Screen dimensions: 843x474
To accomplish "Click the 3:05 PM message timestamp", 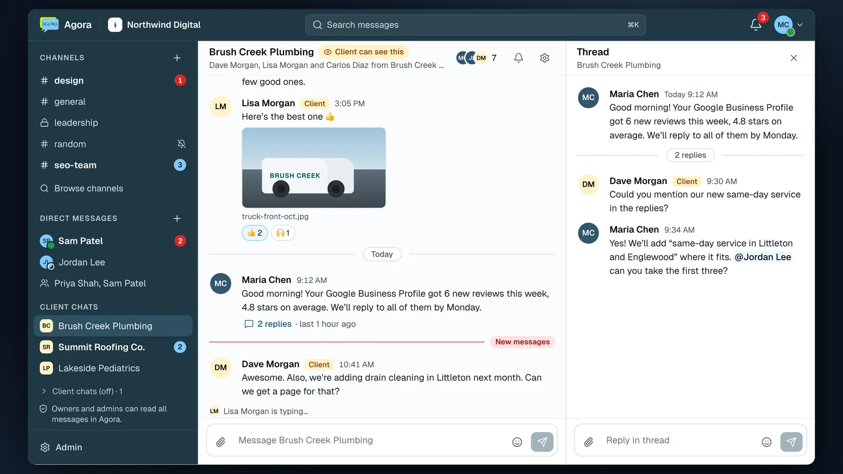I will click(349, 104).
